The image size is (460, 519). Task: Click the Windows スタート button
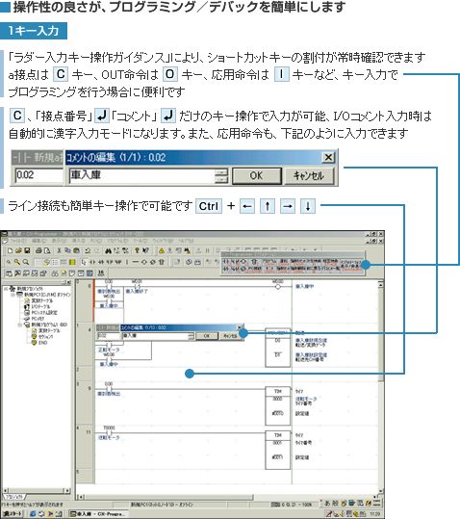13,514
